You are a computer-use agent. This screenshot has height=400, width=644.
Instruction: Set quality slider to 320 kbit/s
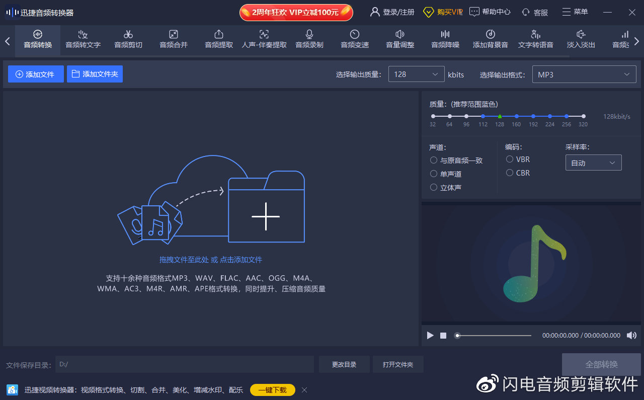coord(583,116)
